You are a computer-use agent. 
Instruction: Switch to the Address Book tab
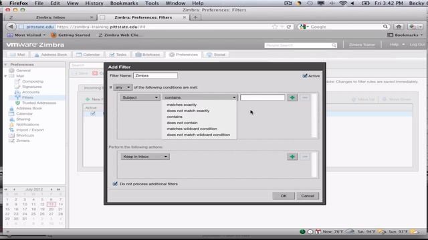pos(51,55)
